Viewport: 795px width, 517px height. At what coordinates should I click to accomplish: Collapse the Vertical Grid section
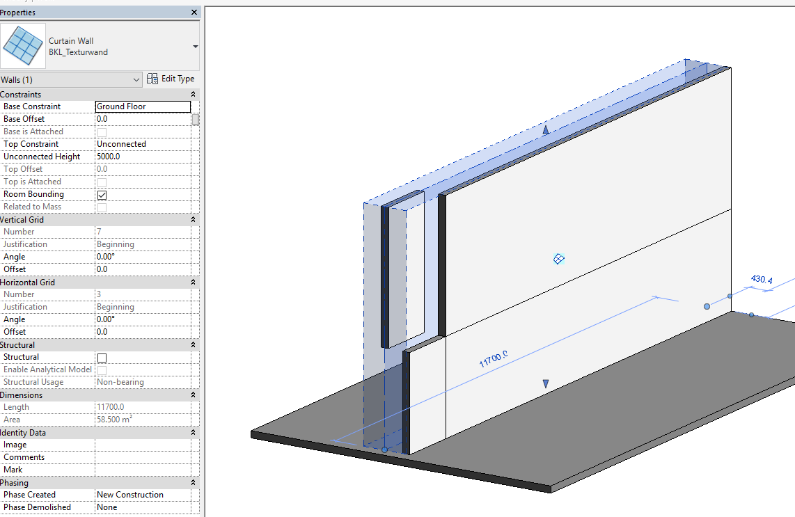point(193,219)
